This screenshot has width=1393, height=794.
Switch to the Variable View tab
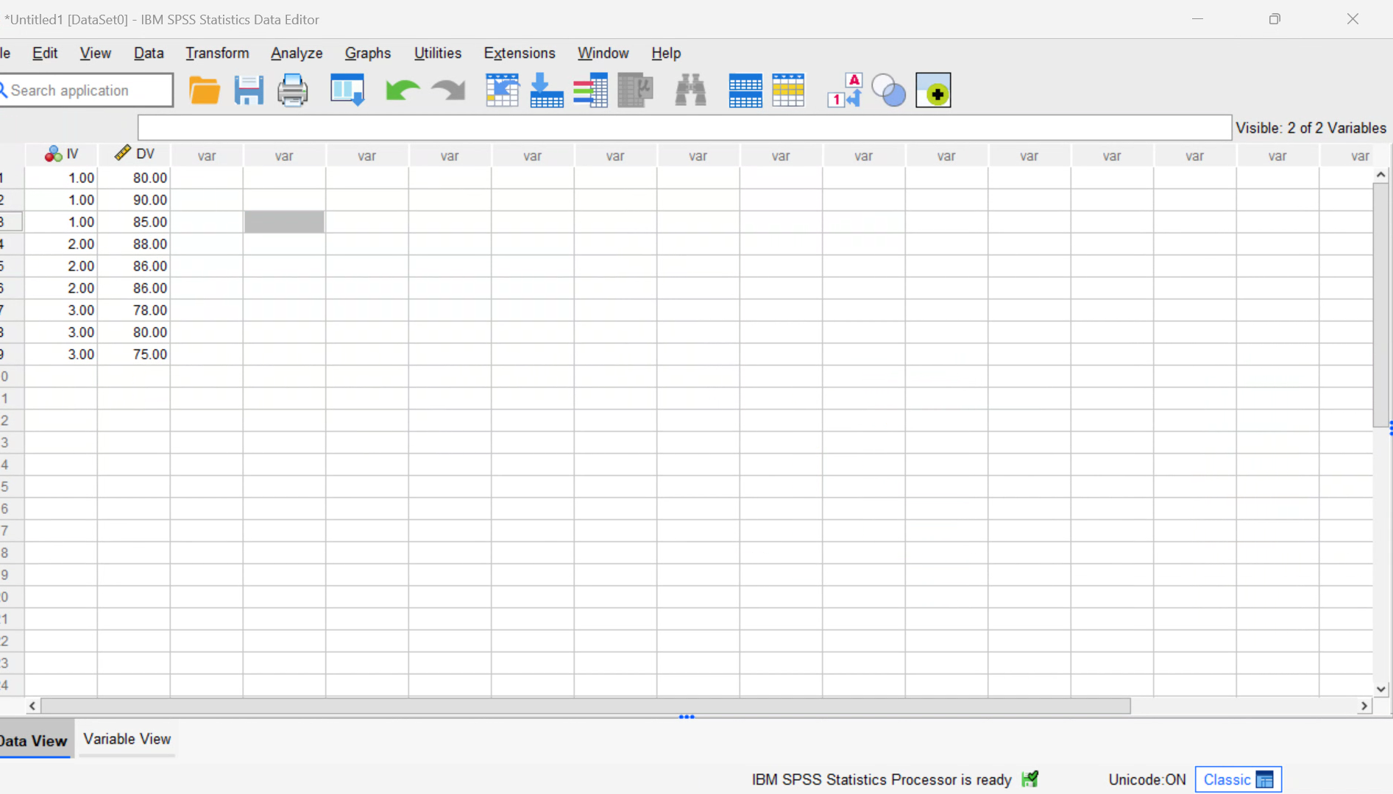click(x=127, y=739)
